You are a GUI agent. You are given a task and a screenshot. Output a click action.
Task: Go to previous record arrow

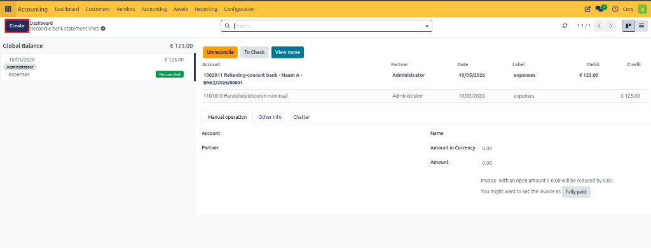[x=599, y=26]
